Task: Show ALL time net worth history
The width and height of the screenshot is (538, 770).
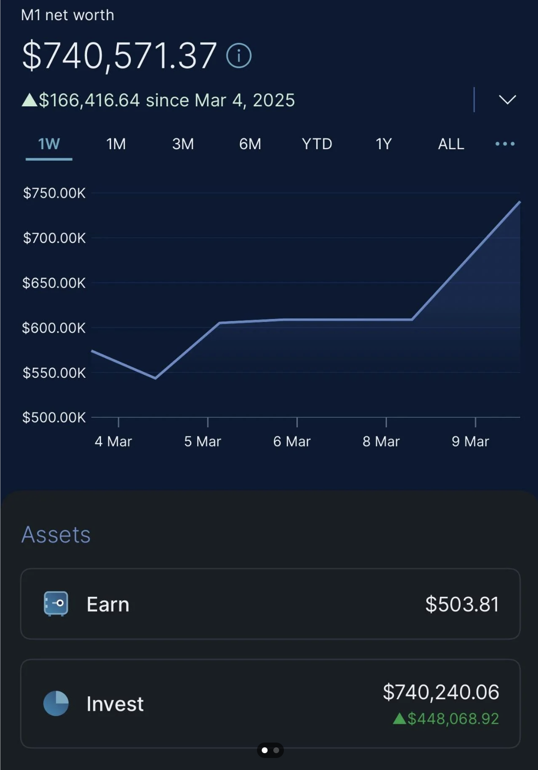Action: 451,144
